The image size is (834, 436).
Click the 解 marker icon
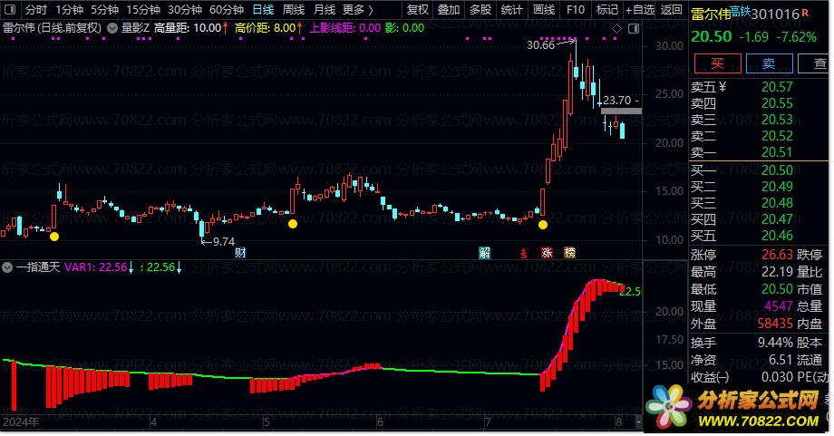pos(485,253)
